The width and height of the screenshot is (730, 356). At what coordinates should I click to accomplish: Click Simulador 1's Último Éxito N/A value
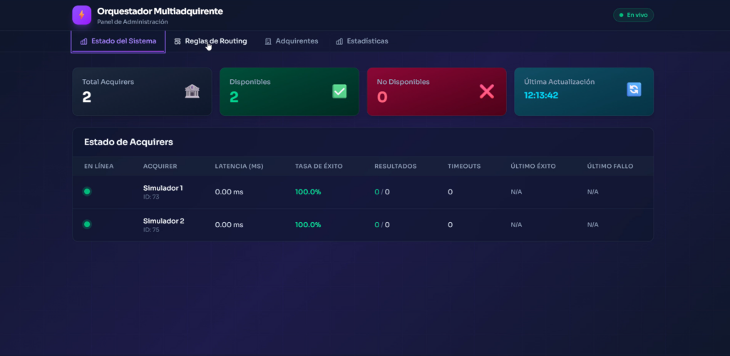(x=516, y=192)
